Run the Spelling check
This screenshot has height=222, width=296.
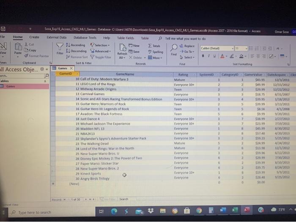tap(156, 52)
